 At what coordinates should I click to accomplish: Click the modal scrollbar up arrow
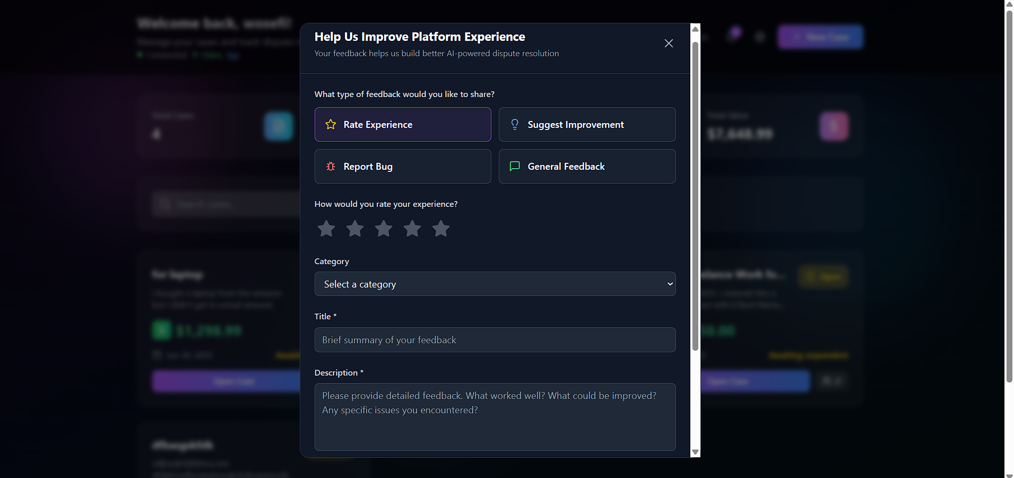(x=695, y=29)
